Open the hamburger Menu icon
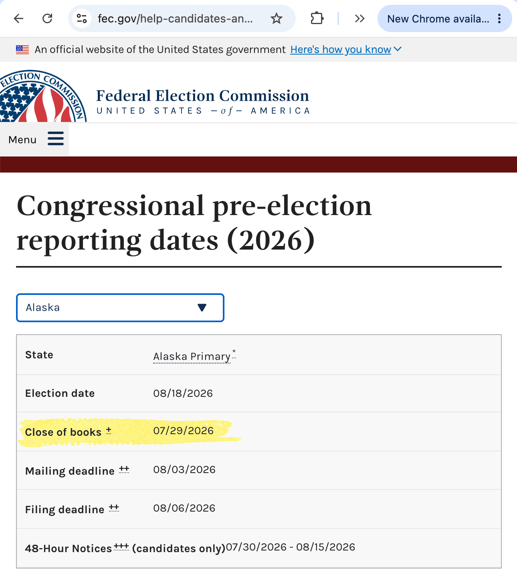The image size is (517, 585). [56, 138]
